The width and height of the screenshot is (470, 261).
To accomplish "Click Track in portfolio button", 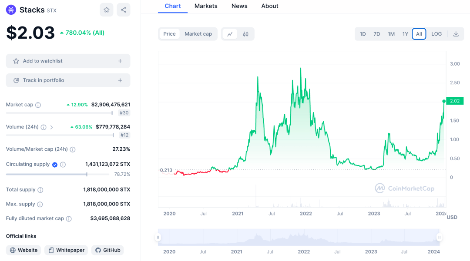I will click(68, 80).
